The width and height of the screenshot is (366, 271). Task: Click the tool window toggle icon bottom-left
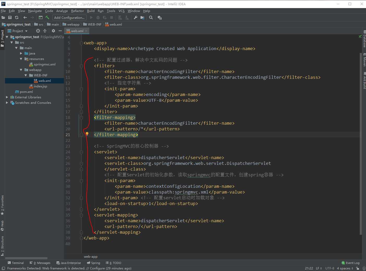[3, 268]
